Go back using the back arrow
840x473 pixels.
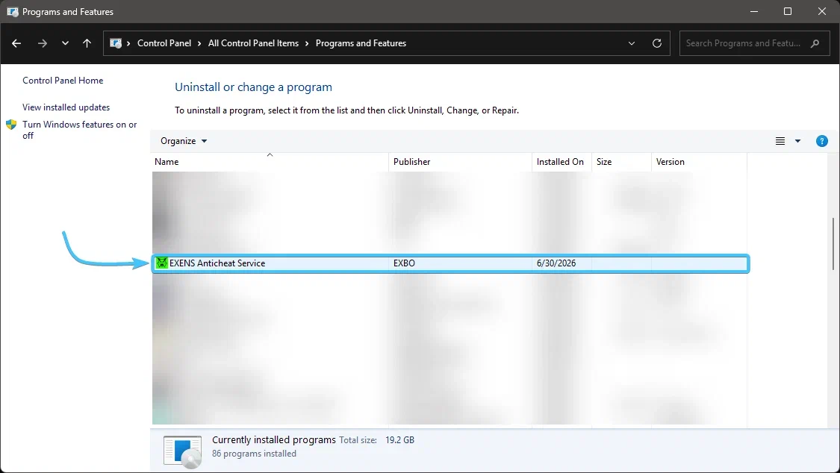pos(16,43)
